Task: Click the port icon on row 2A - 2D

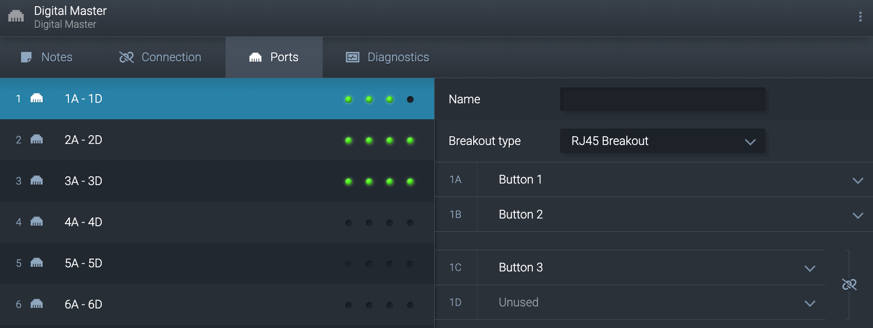Action: point(36,139)
